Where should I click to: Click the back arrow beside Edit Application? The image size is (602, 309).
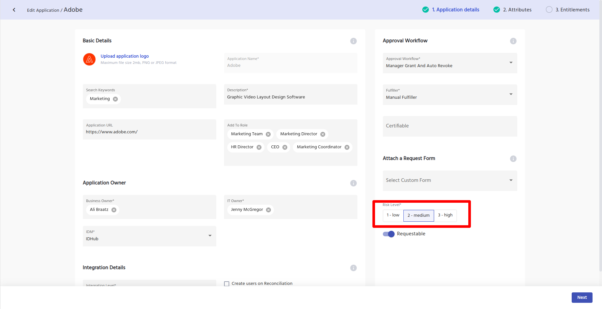(14, 10)
